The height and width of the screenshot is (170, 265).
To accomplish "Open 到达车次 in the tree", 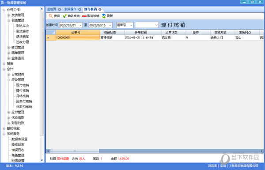I will point(23,26).
